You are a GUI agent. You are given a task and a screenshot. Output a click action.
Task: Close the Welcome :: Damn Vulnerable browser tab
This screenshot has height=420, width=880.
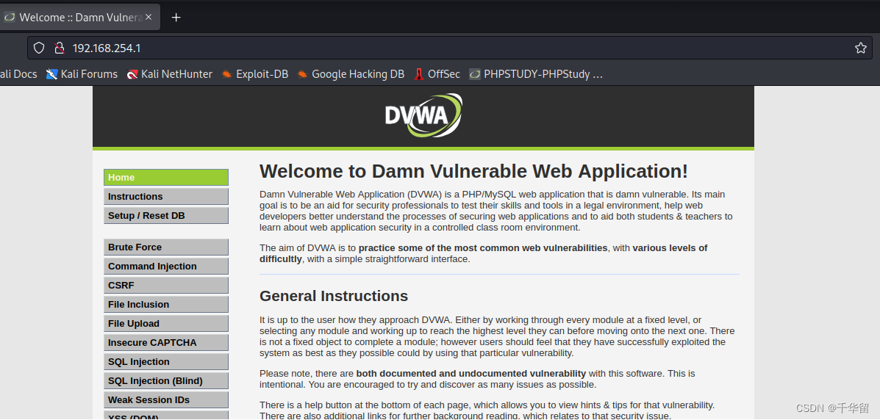(x=149, y=18)
